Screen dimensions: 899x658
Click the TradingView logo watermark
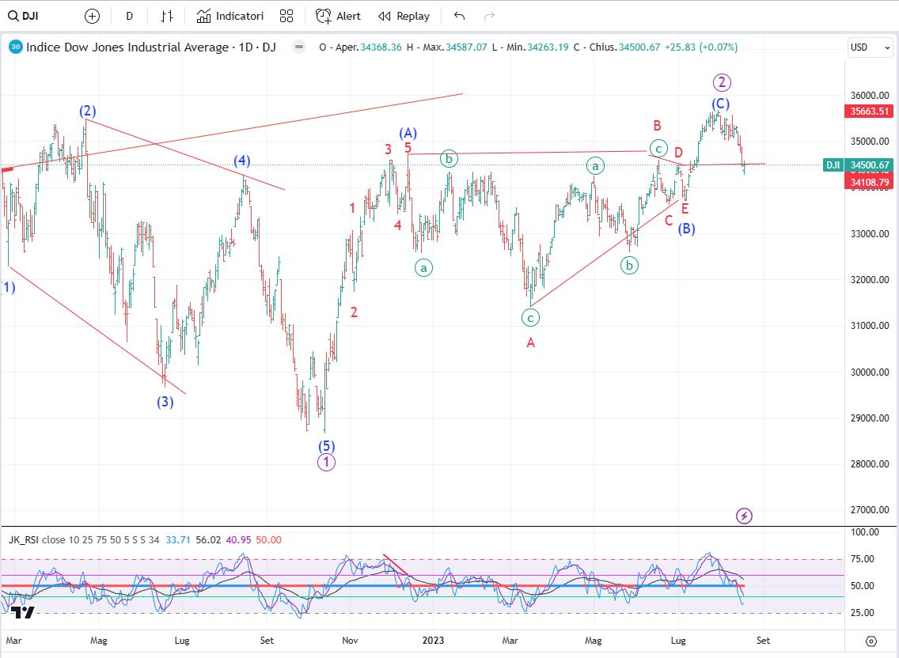click(x=22, y=613)
